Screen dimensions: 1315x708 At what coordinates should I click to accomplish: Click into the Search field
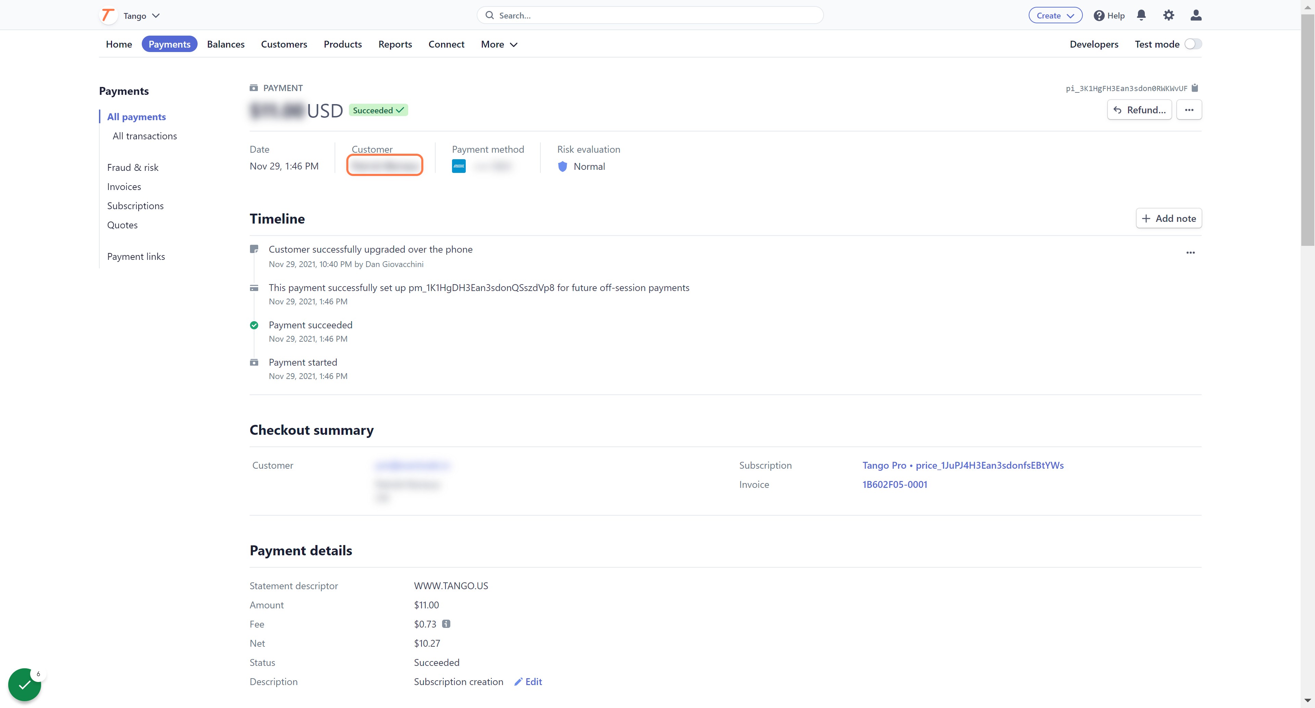[650, 15]
